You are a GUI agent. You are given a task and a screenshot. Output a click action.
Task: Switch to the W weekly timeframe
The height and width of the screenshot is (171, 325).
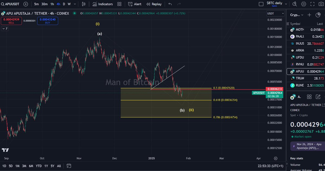tap(69, 4)
